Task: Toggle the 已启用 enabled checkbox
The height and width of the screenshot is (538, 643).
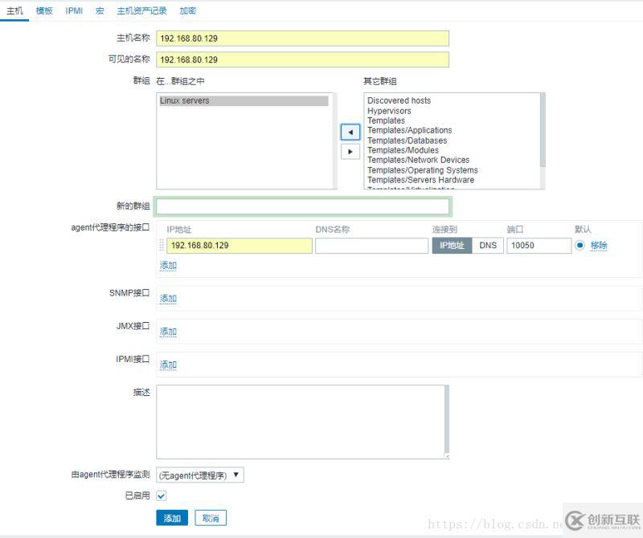Action: pyautogui.click(x=162, y=495)
